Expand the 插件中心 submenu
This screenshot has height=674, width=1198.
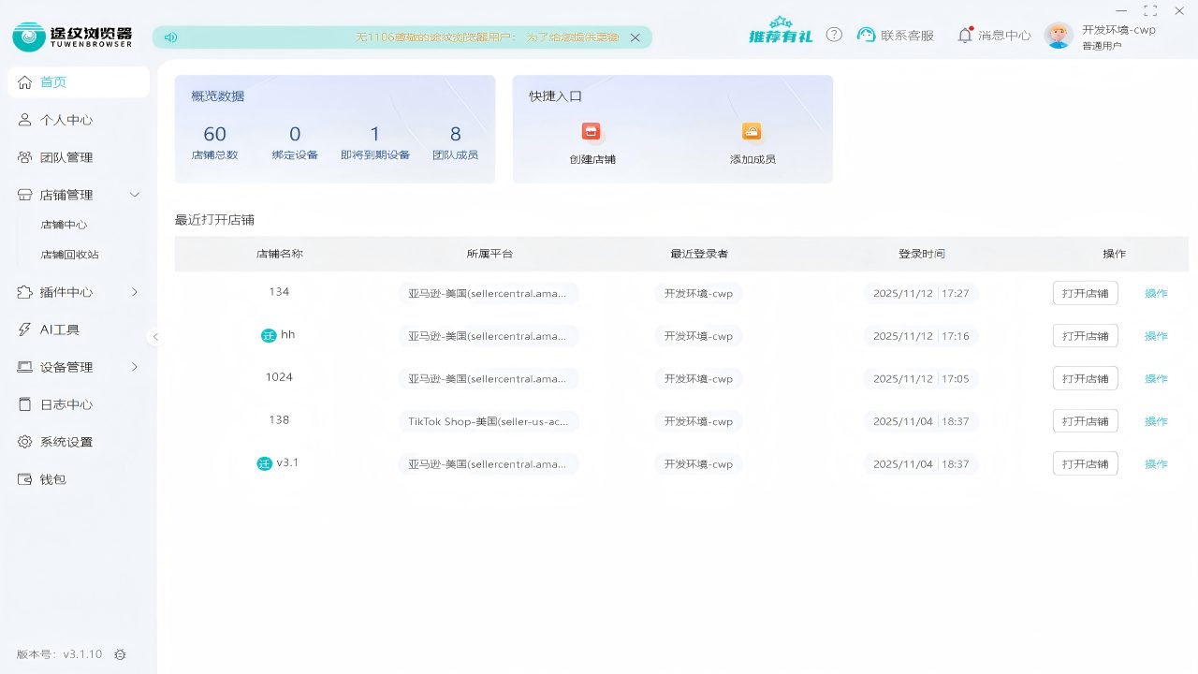tap(134, 292)
